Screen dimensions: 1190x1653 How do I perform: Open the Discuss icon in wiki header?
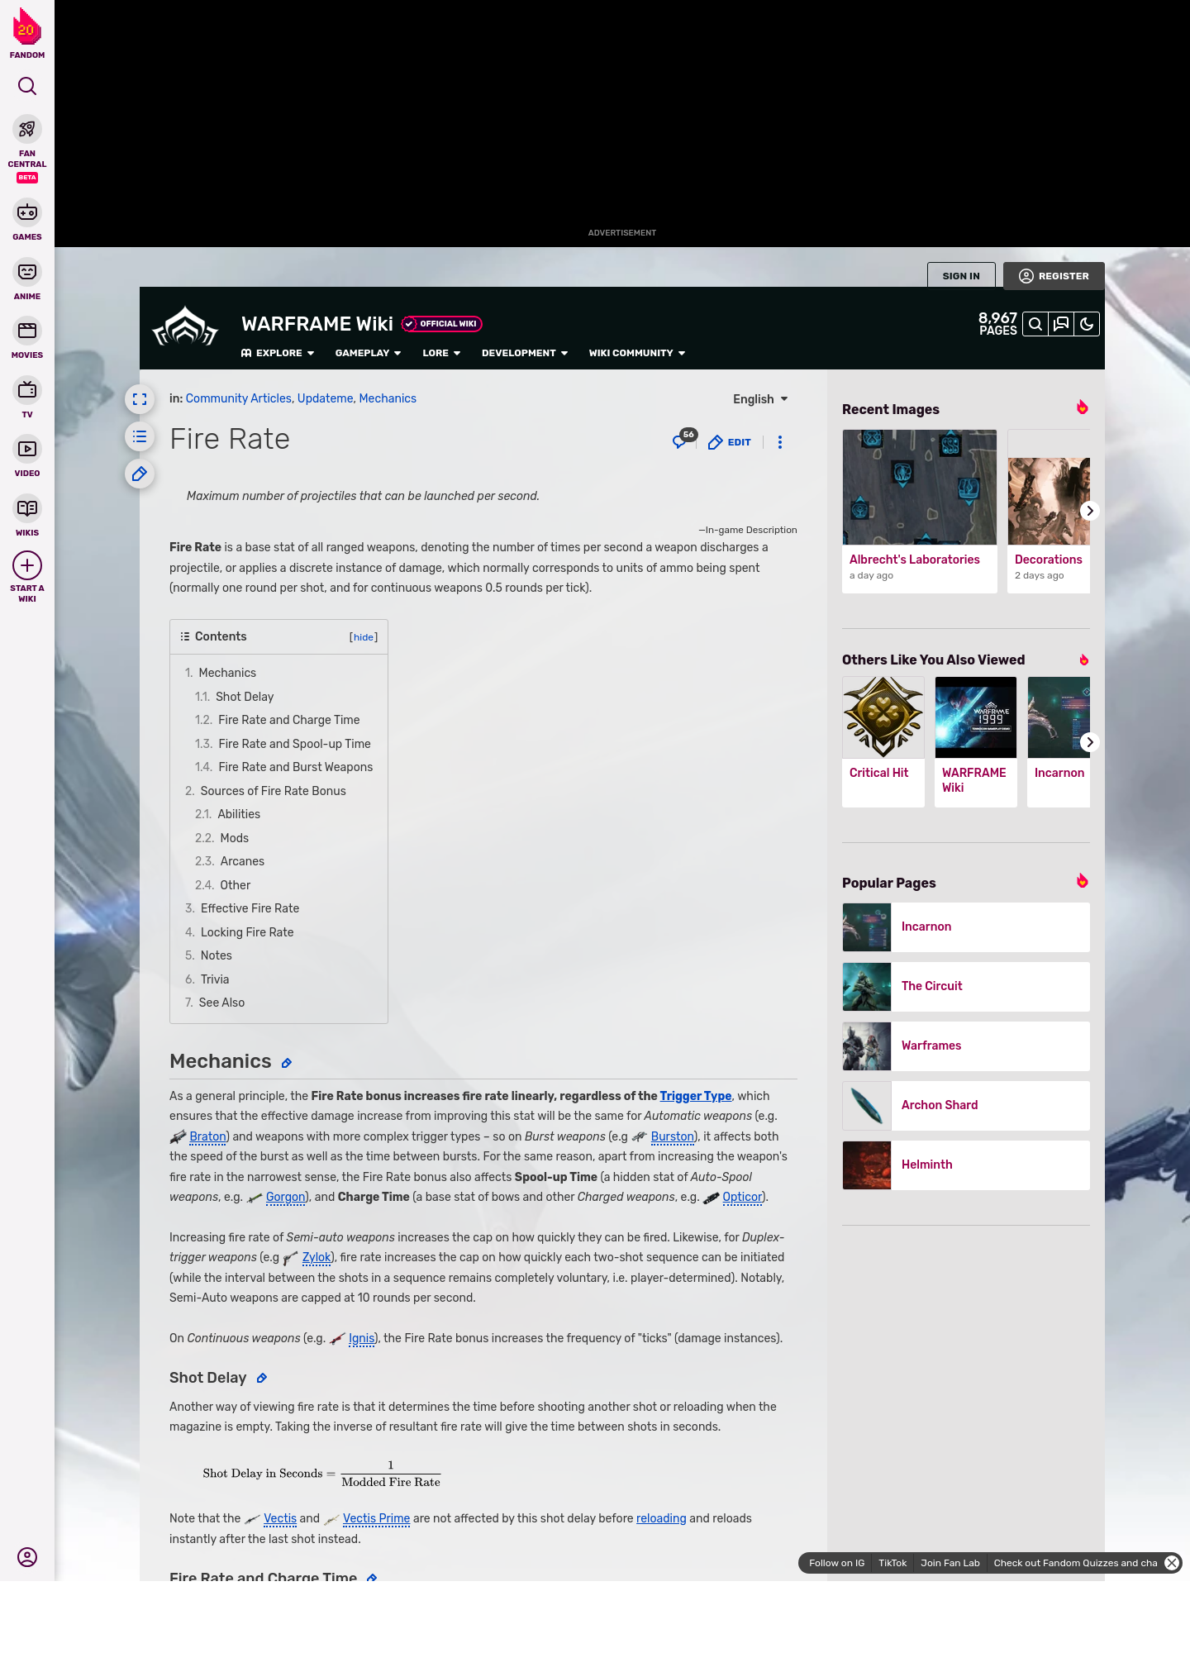click(1061, 324)
